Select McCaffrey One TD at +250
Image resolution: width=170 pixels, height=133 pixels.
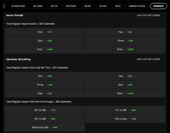coord(45,76)
